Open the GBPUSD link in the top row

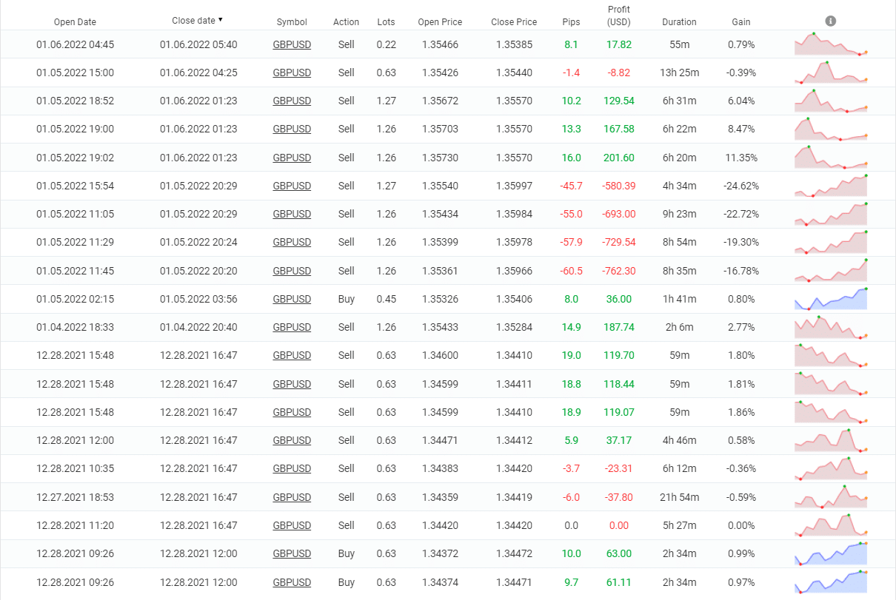pos(292,44)
